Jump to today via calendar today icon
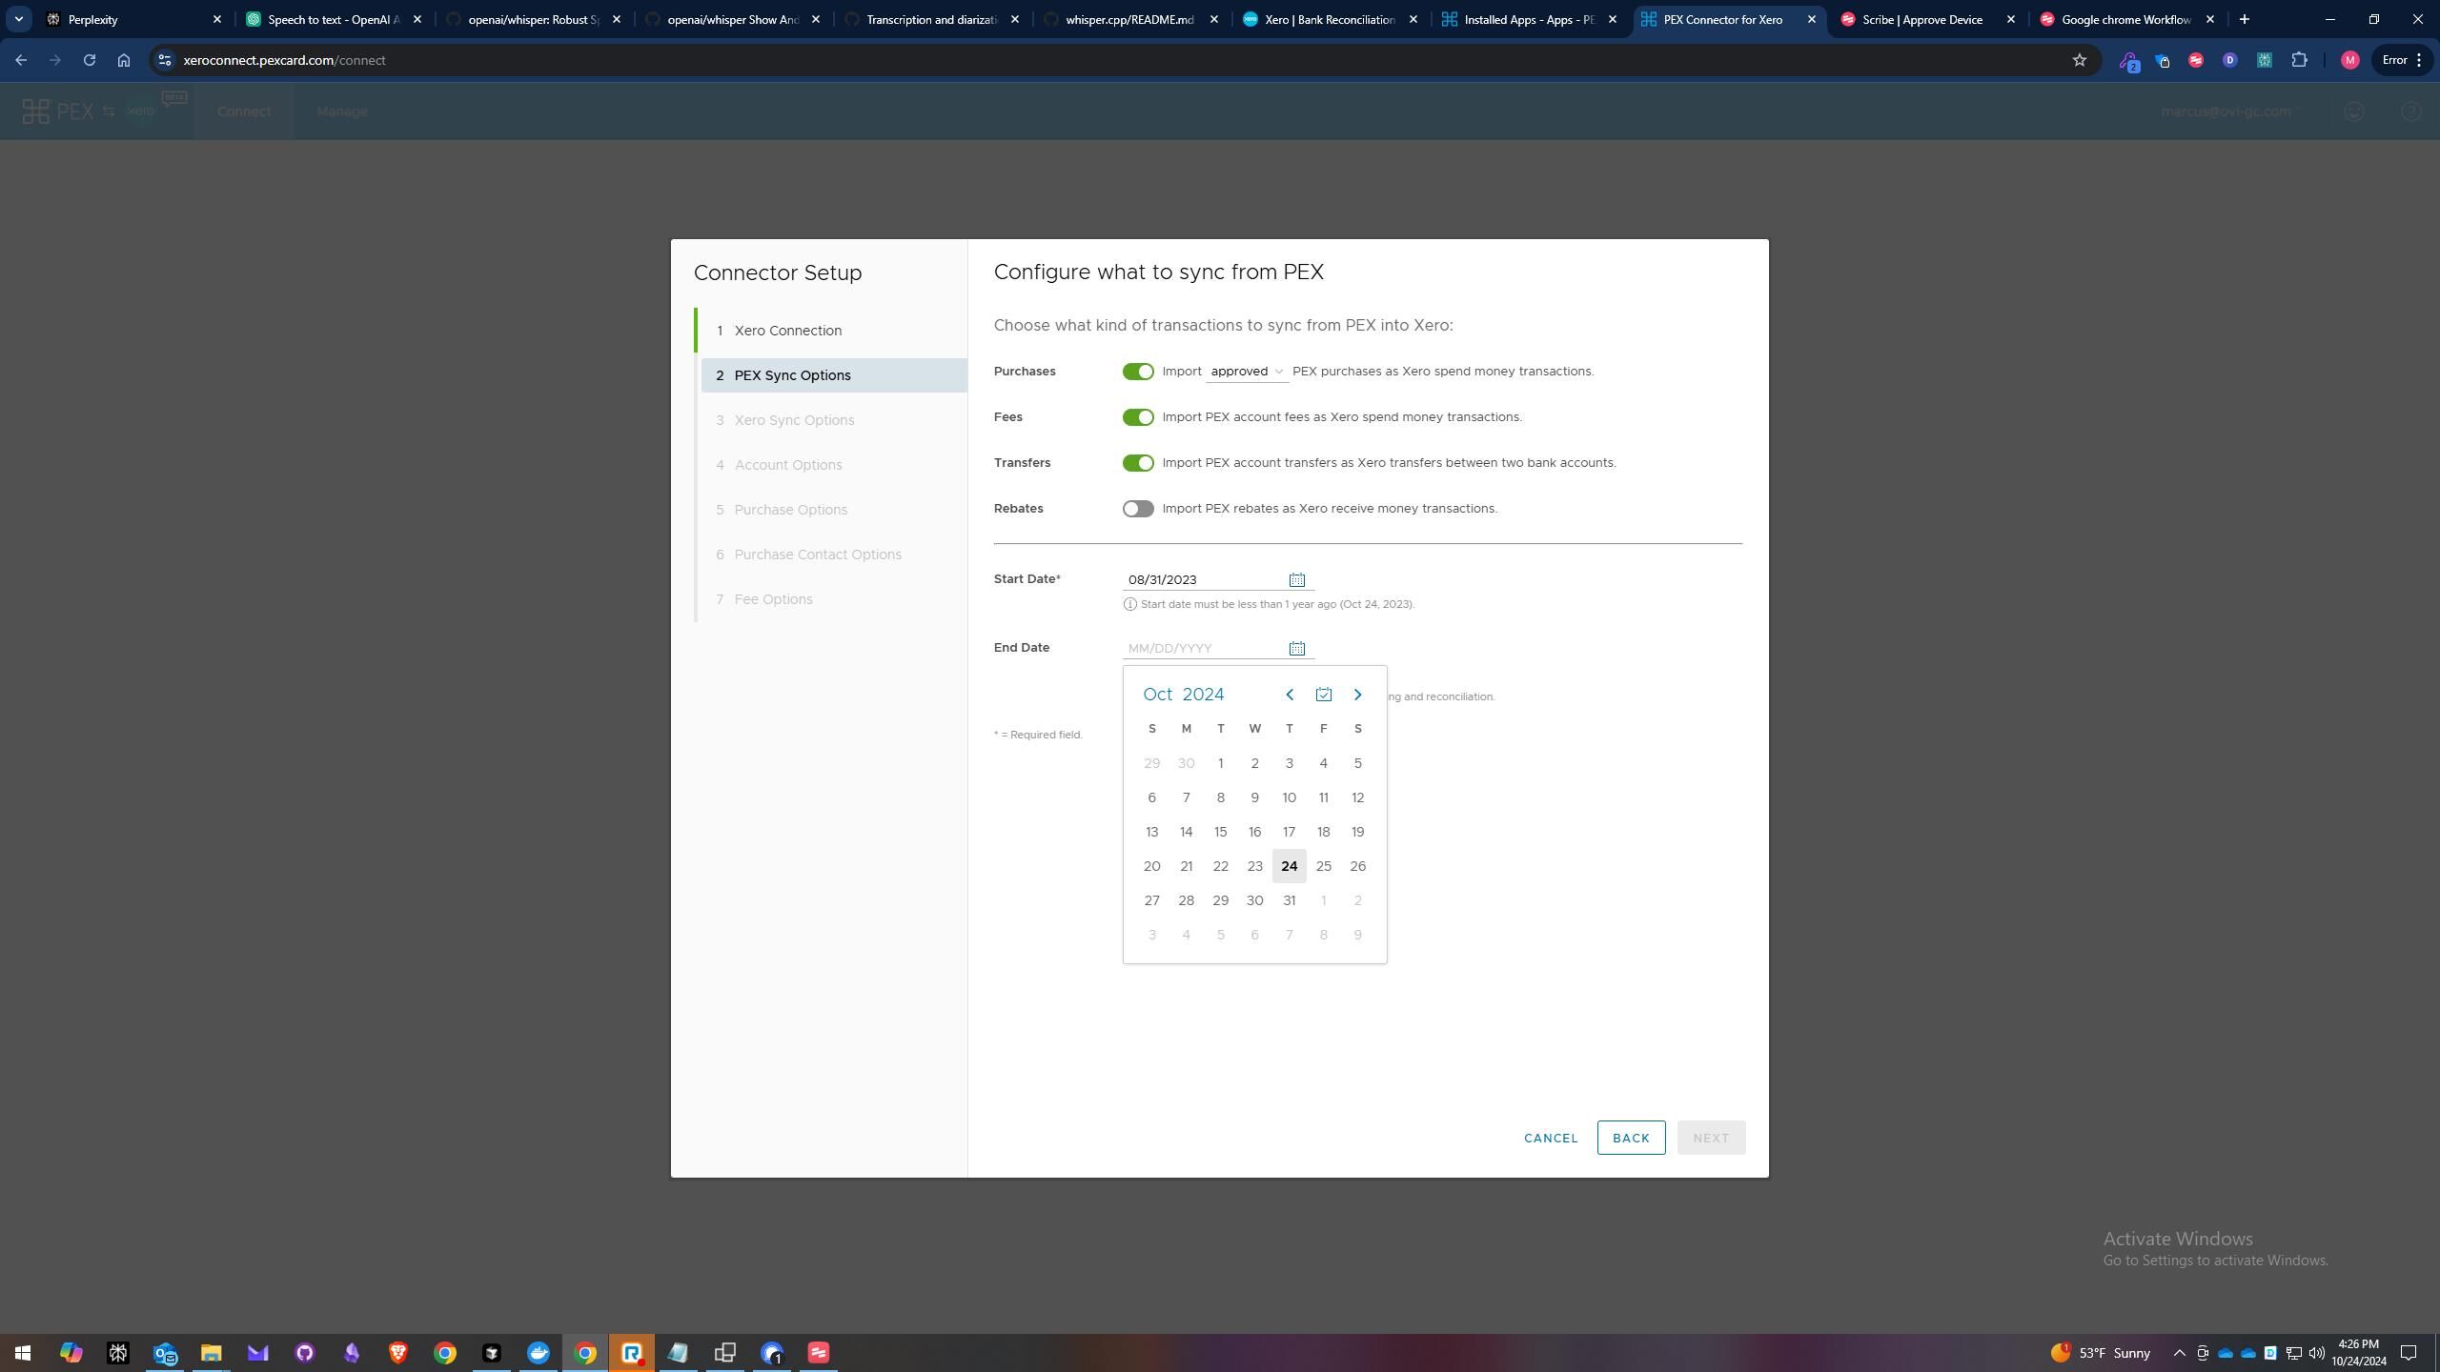 [1323, 695]
